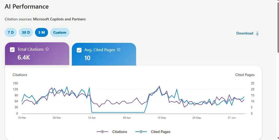Uncheck the Avg. Cited Pages checkbox
This screenshot has height=140, width=279.
(79, 50)
